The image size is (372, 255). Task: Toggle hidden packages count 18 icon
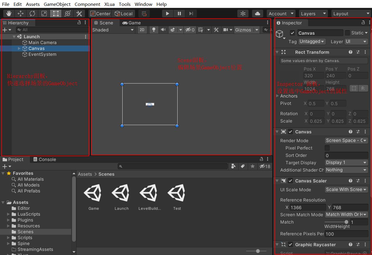pyautogui.click(x=265, y=166)
